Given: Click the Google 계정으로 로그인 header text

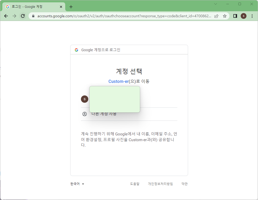Looking at the screenshot, I should (x=101, y=50).
